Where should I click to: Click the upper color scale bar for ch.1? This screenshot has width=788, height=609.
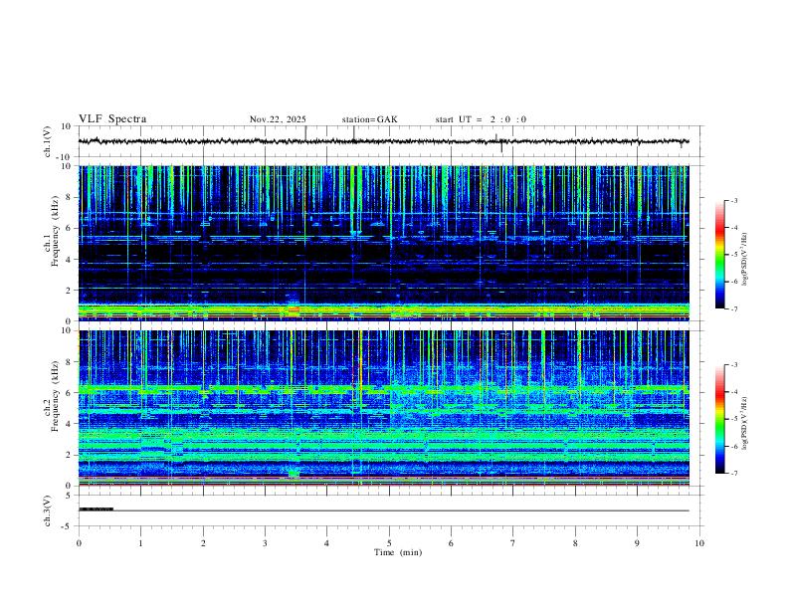click(720, 255)
